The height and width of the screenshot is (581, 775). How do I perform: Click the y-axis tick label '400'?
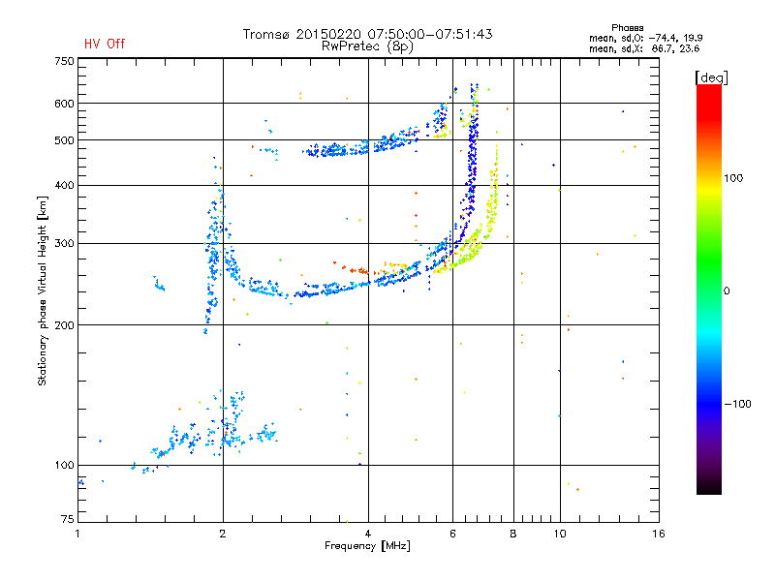(x=64, y=186)
